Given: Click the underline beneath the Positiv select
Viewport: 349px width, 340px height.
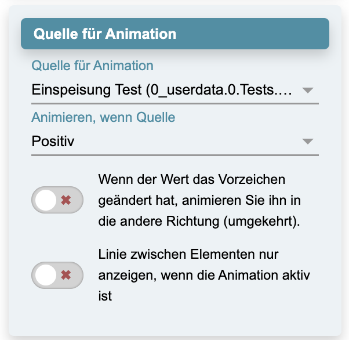Looking at the screenshot, I should point(174,155).
